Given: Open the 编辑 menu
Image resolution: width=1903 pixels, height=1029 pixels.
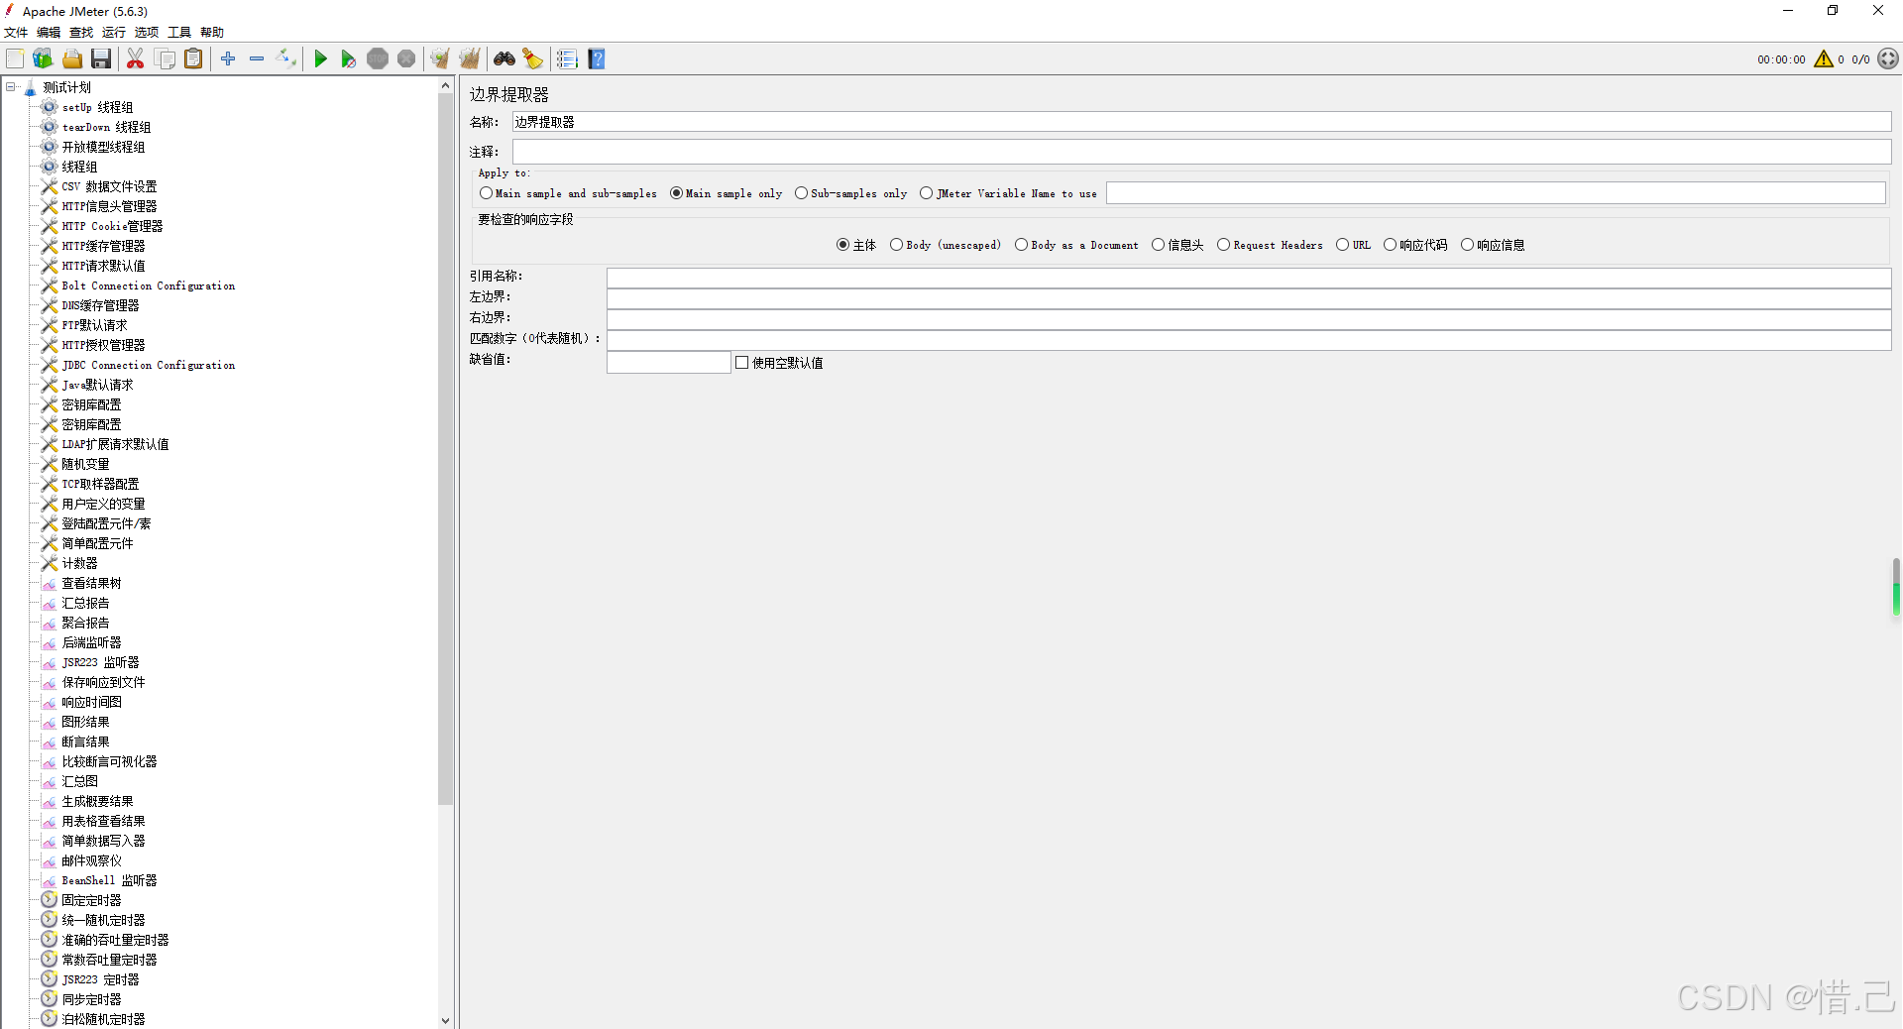Looking at the screenshot, I should pos(49,33).
